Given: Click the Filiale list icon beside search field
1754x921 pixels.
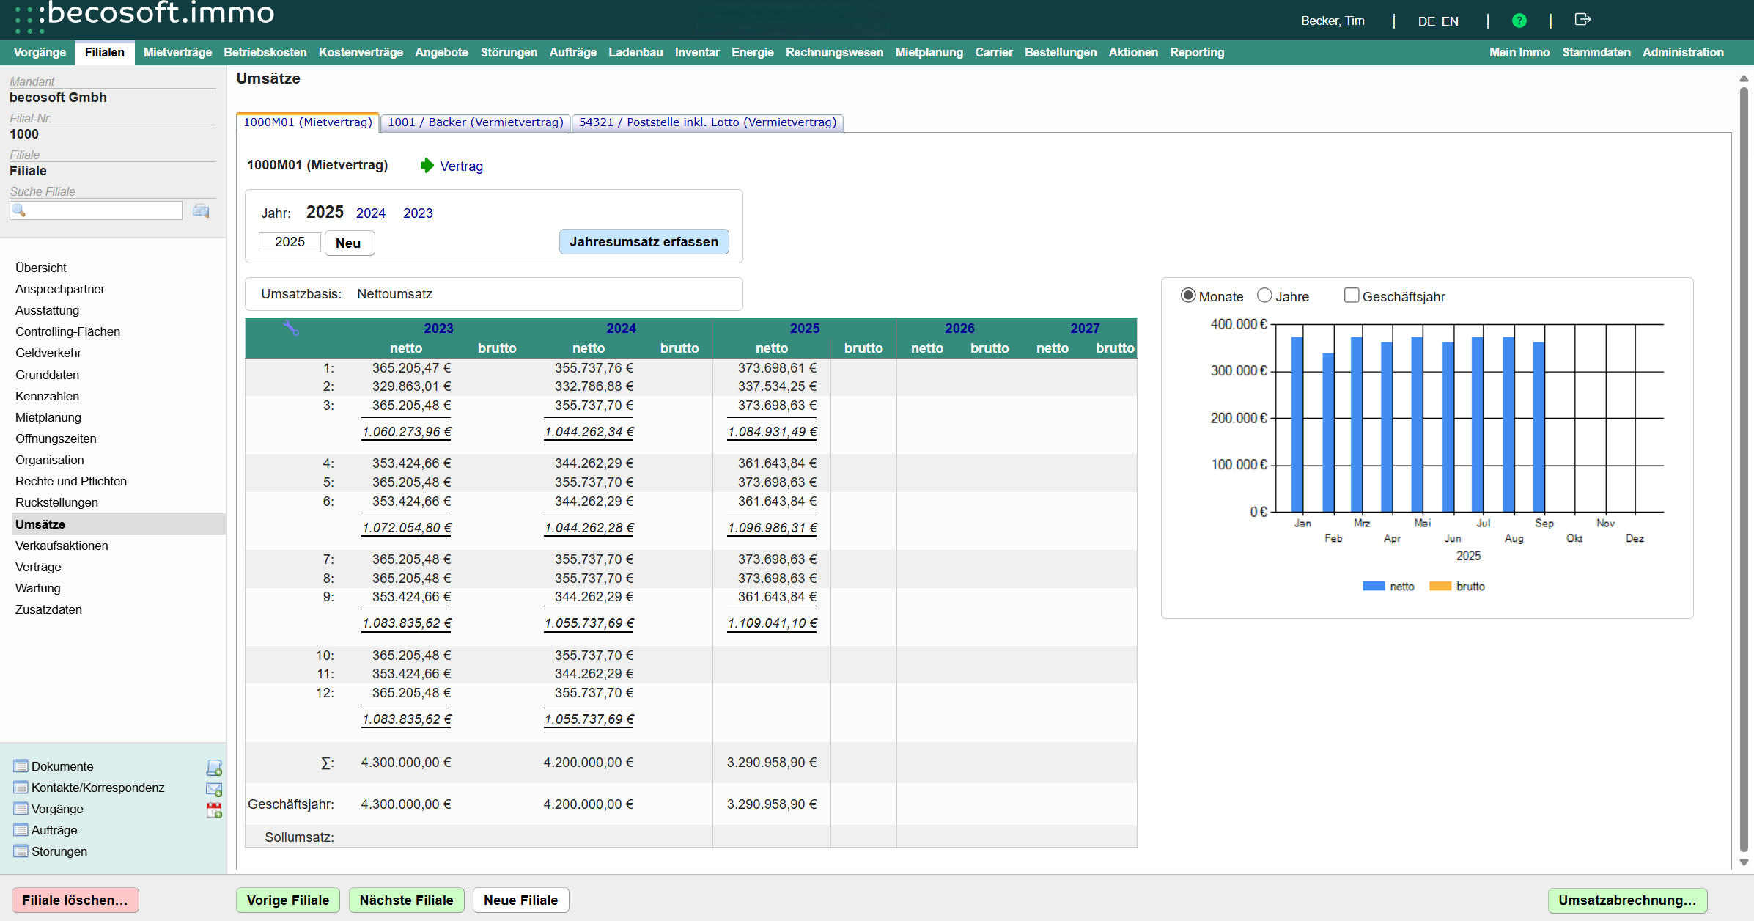Looking at the screenshot, I should 201,211.
